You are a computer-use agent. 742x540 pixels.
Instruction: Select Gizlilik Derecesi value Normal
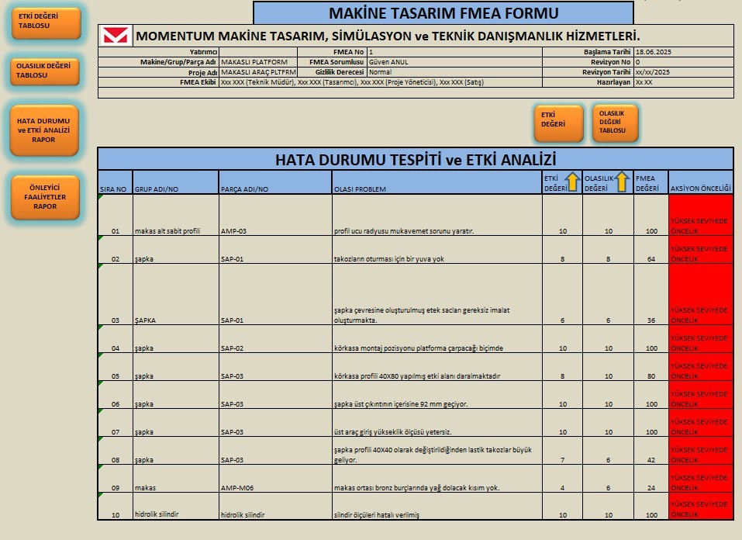click(455, 72)
